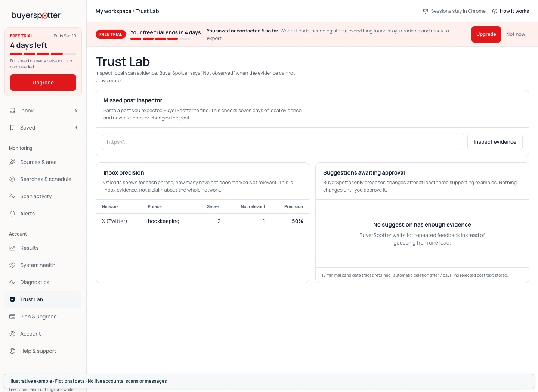
Task: Click Upgrade in the trial banner
Action: coord(486,34)
